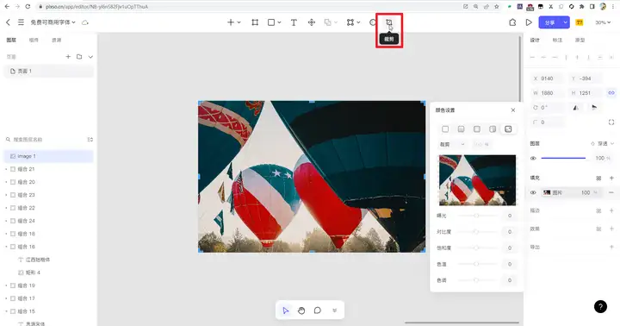Select fourth fill type in color settings
Image resolution: width=620 pixels, height=326 pixels.
[493, 129]
